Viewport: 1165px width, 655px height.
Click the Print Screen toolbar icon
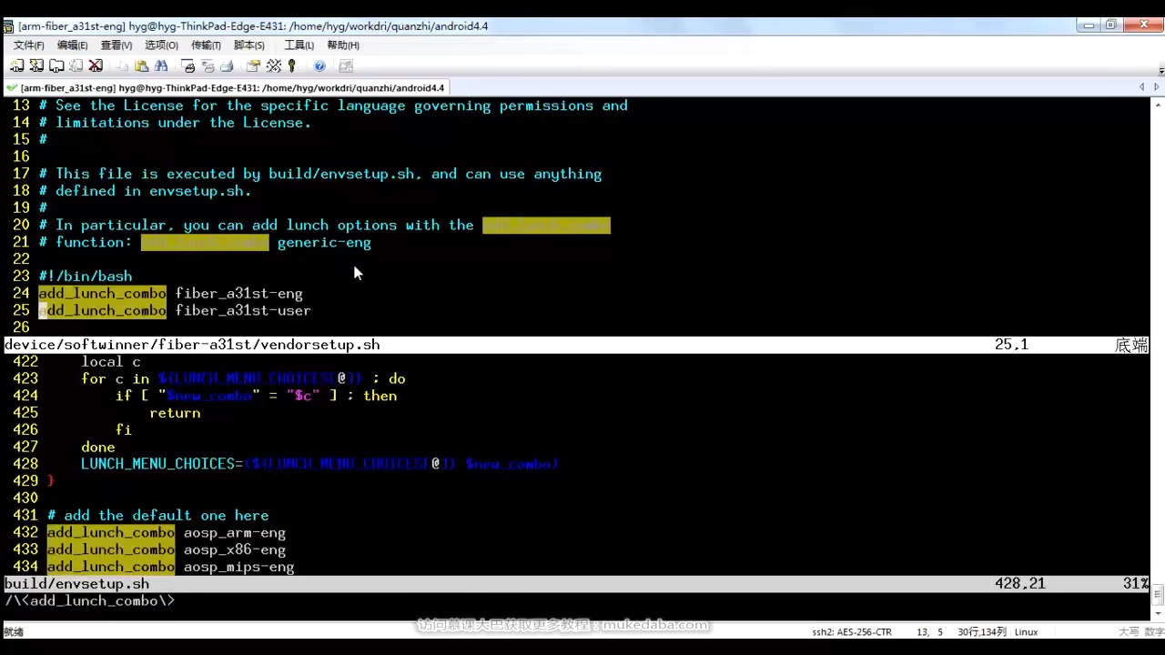pyautogui.click(x=188, y=65)
